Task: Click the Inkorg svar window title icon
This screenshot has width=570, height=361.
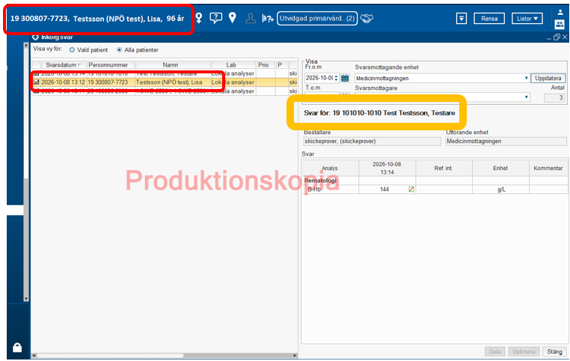Action: point(35,37)
